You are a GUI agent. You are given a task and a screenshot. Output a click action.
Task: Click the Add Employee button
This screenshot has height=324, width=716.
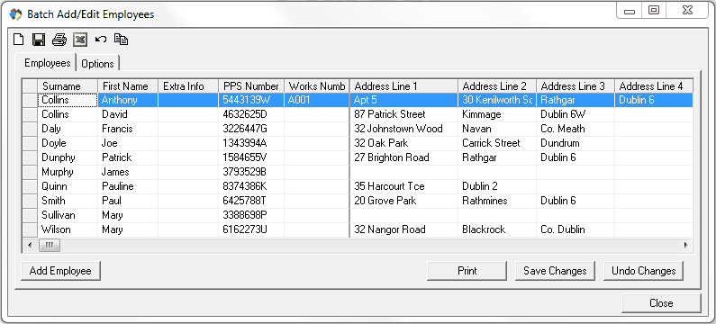pos(60,271)
